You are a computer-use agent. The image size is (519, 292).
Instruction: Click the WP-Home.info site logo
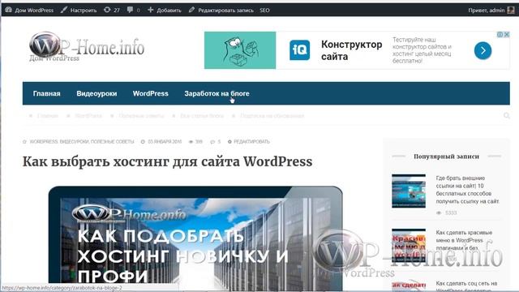pos(87,47)
